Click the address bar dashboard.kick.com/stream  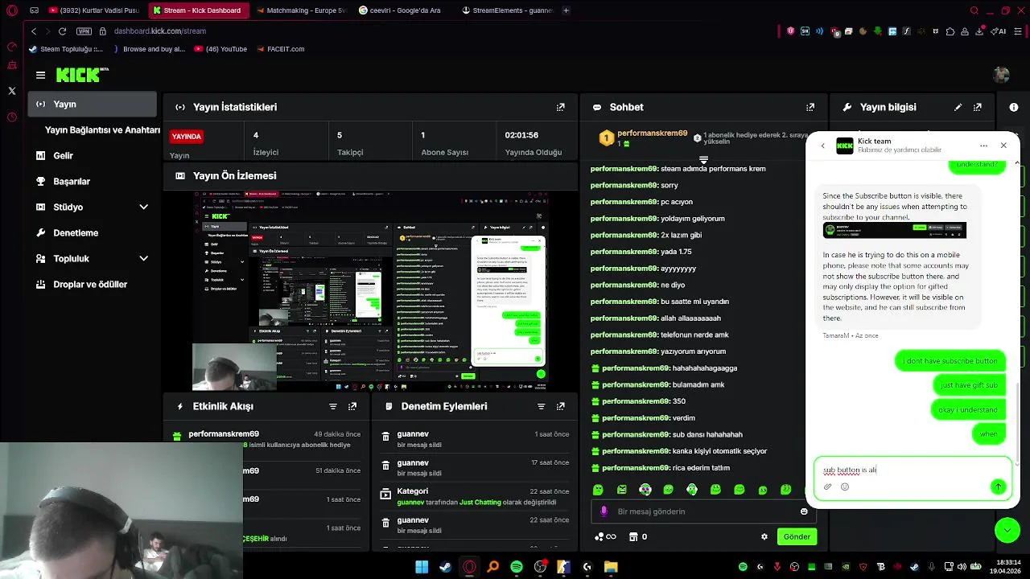click(x=160, y=31)
